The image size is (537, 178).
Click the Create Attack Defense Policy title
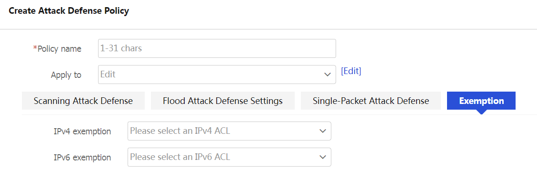coord(69,11)
